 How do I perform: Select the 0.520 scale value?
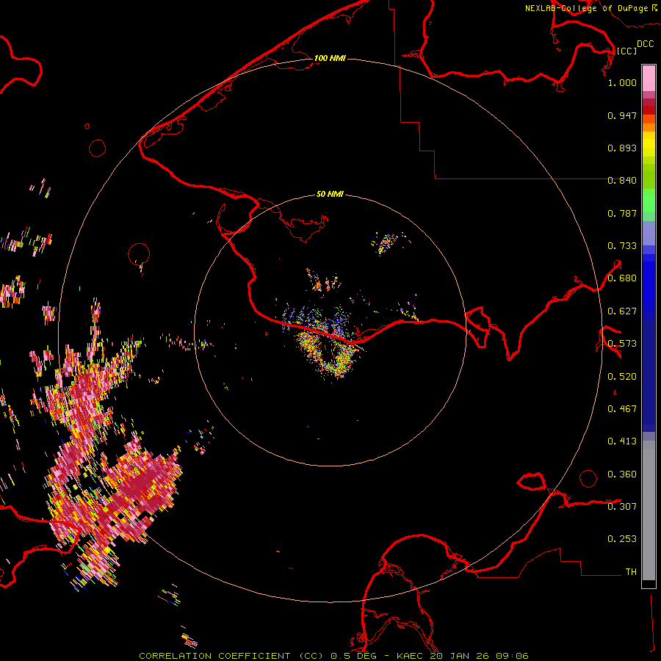(622, 377)
